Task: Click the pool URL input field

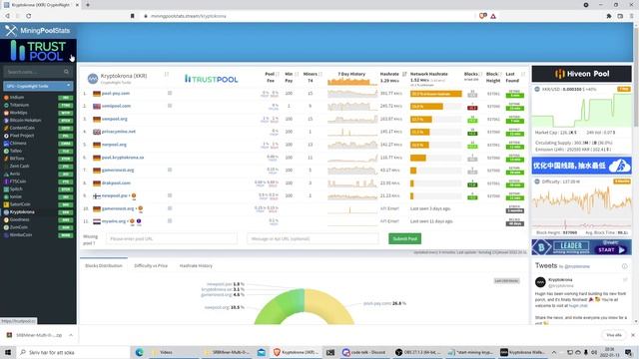Action: click(171, 238)
